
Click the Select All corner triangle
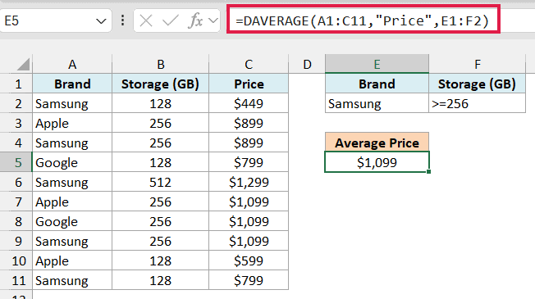click(x=23, y=64)
